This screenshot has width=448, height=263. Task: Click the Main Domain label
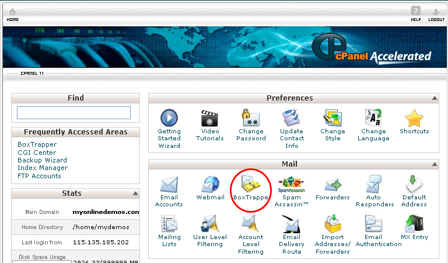[x=42, y=212]
